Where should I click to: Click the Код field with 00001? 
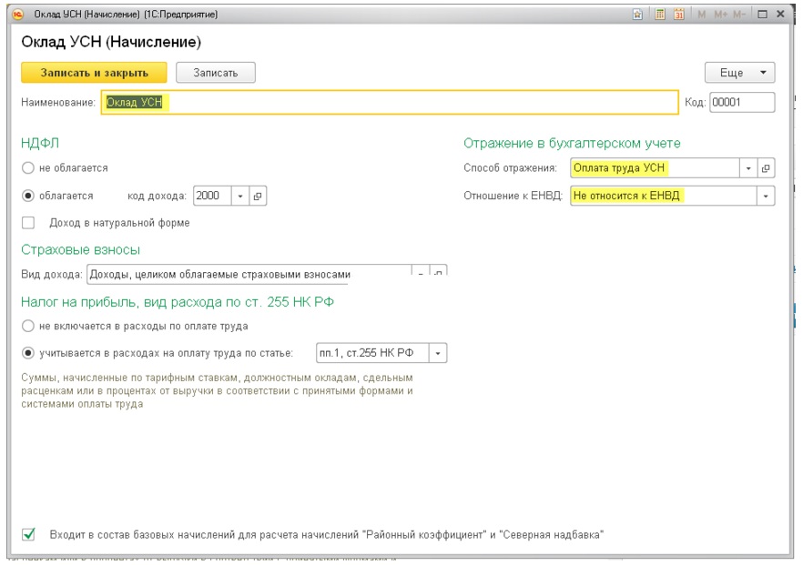click(x=742, y=102)
